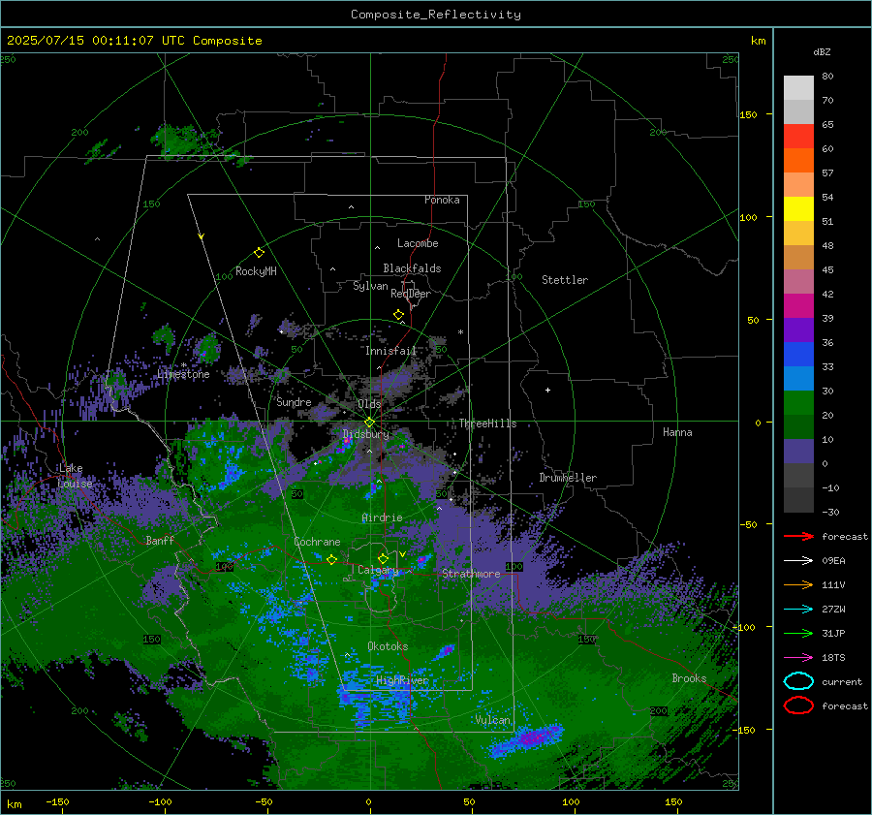Click the Composite_Reflectivity title text

[436, 15]
